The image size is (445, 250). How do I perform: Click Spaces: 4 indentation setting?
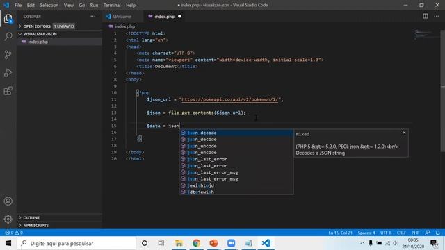[x=366, y=233]
